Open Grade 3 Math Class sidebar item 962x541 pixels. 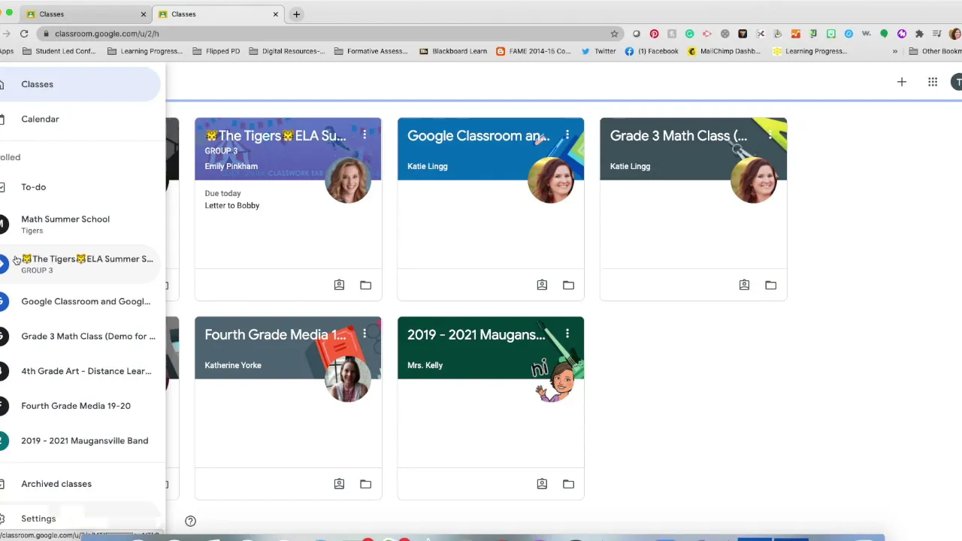tap(79, 336)
